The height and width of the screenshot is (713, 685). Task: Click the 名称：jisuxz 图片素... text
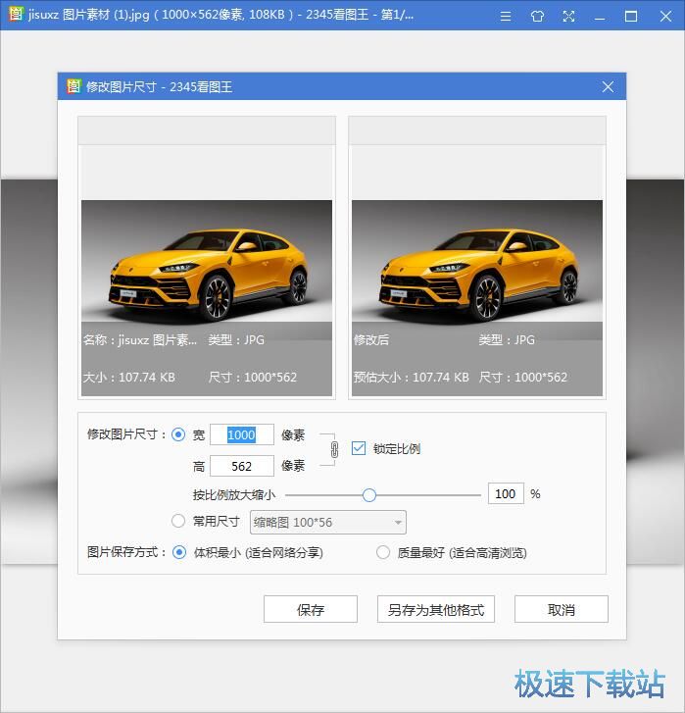pyautogui.click(x=140, y=339)
